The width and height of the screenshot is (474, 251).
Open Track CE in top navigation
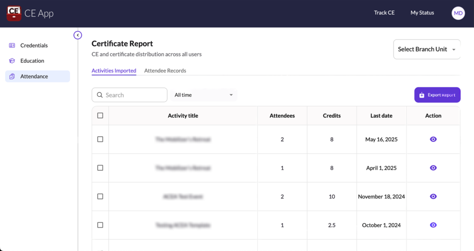[384, 13]
